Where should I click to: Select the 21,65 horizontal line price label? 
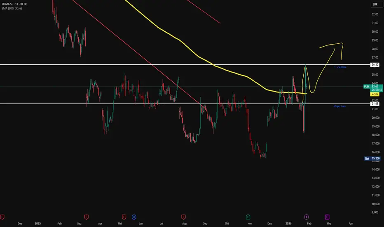point(375,104)
